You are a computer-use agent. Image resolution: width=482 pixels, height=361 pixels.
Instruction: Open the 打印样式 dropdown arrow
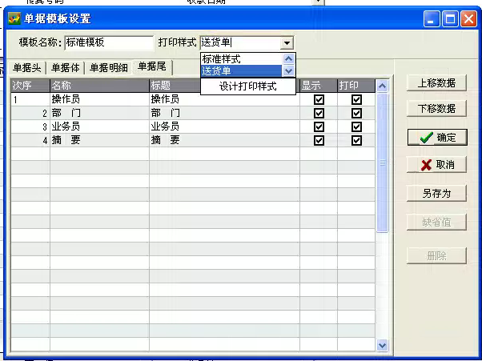point(287,42)
